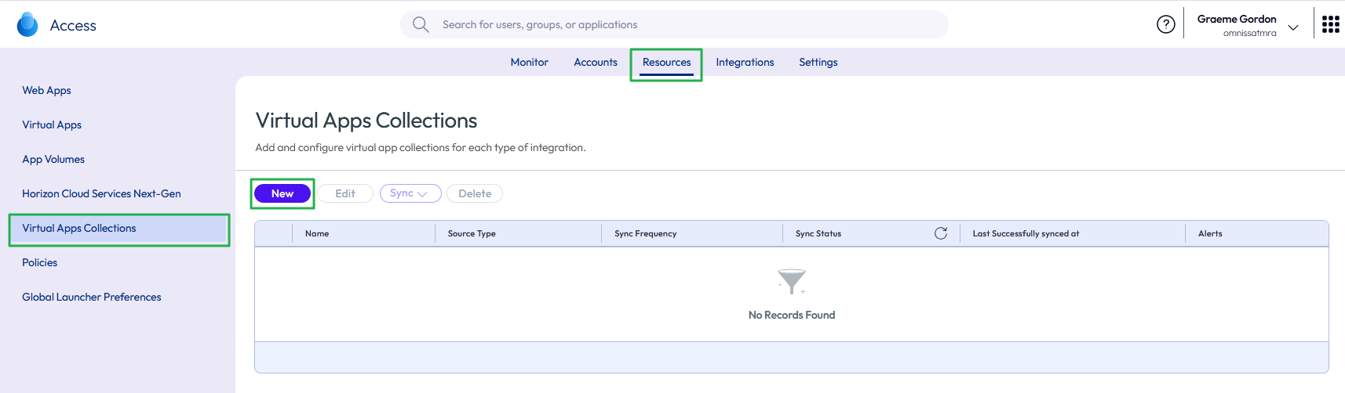Click the Edit button
1345x393 pixels.
click(344, 193)
